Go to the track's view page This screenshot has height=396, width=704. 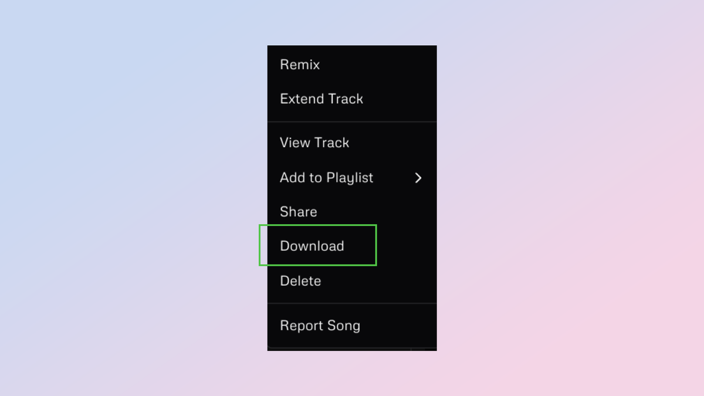[x=314, y=143]
